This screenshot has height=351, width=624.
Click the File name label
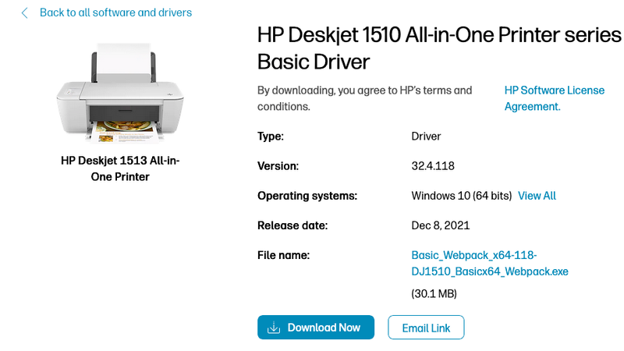click(283, 255)
